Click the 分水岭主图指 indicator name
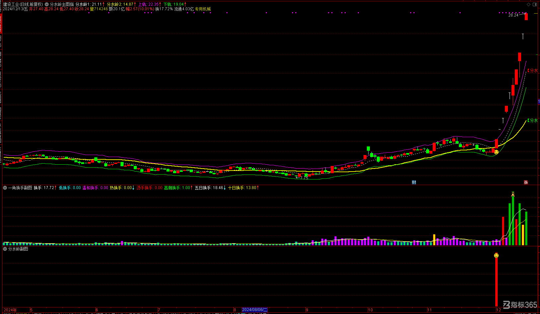 [x=62, y=4]
